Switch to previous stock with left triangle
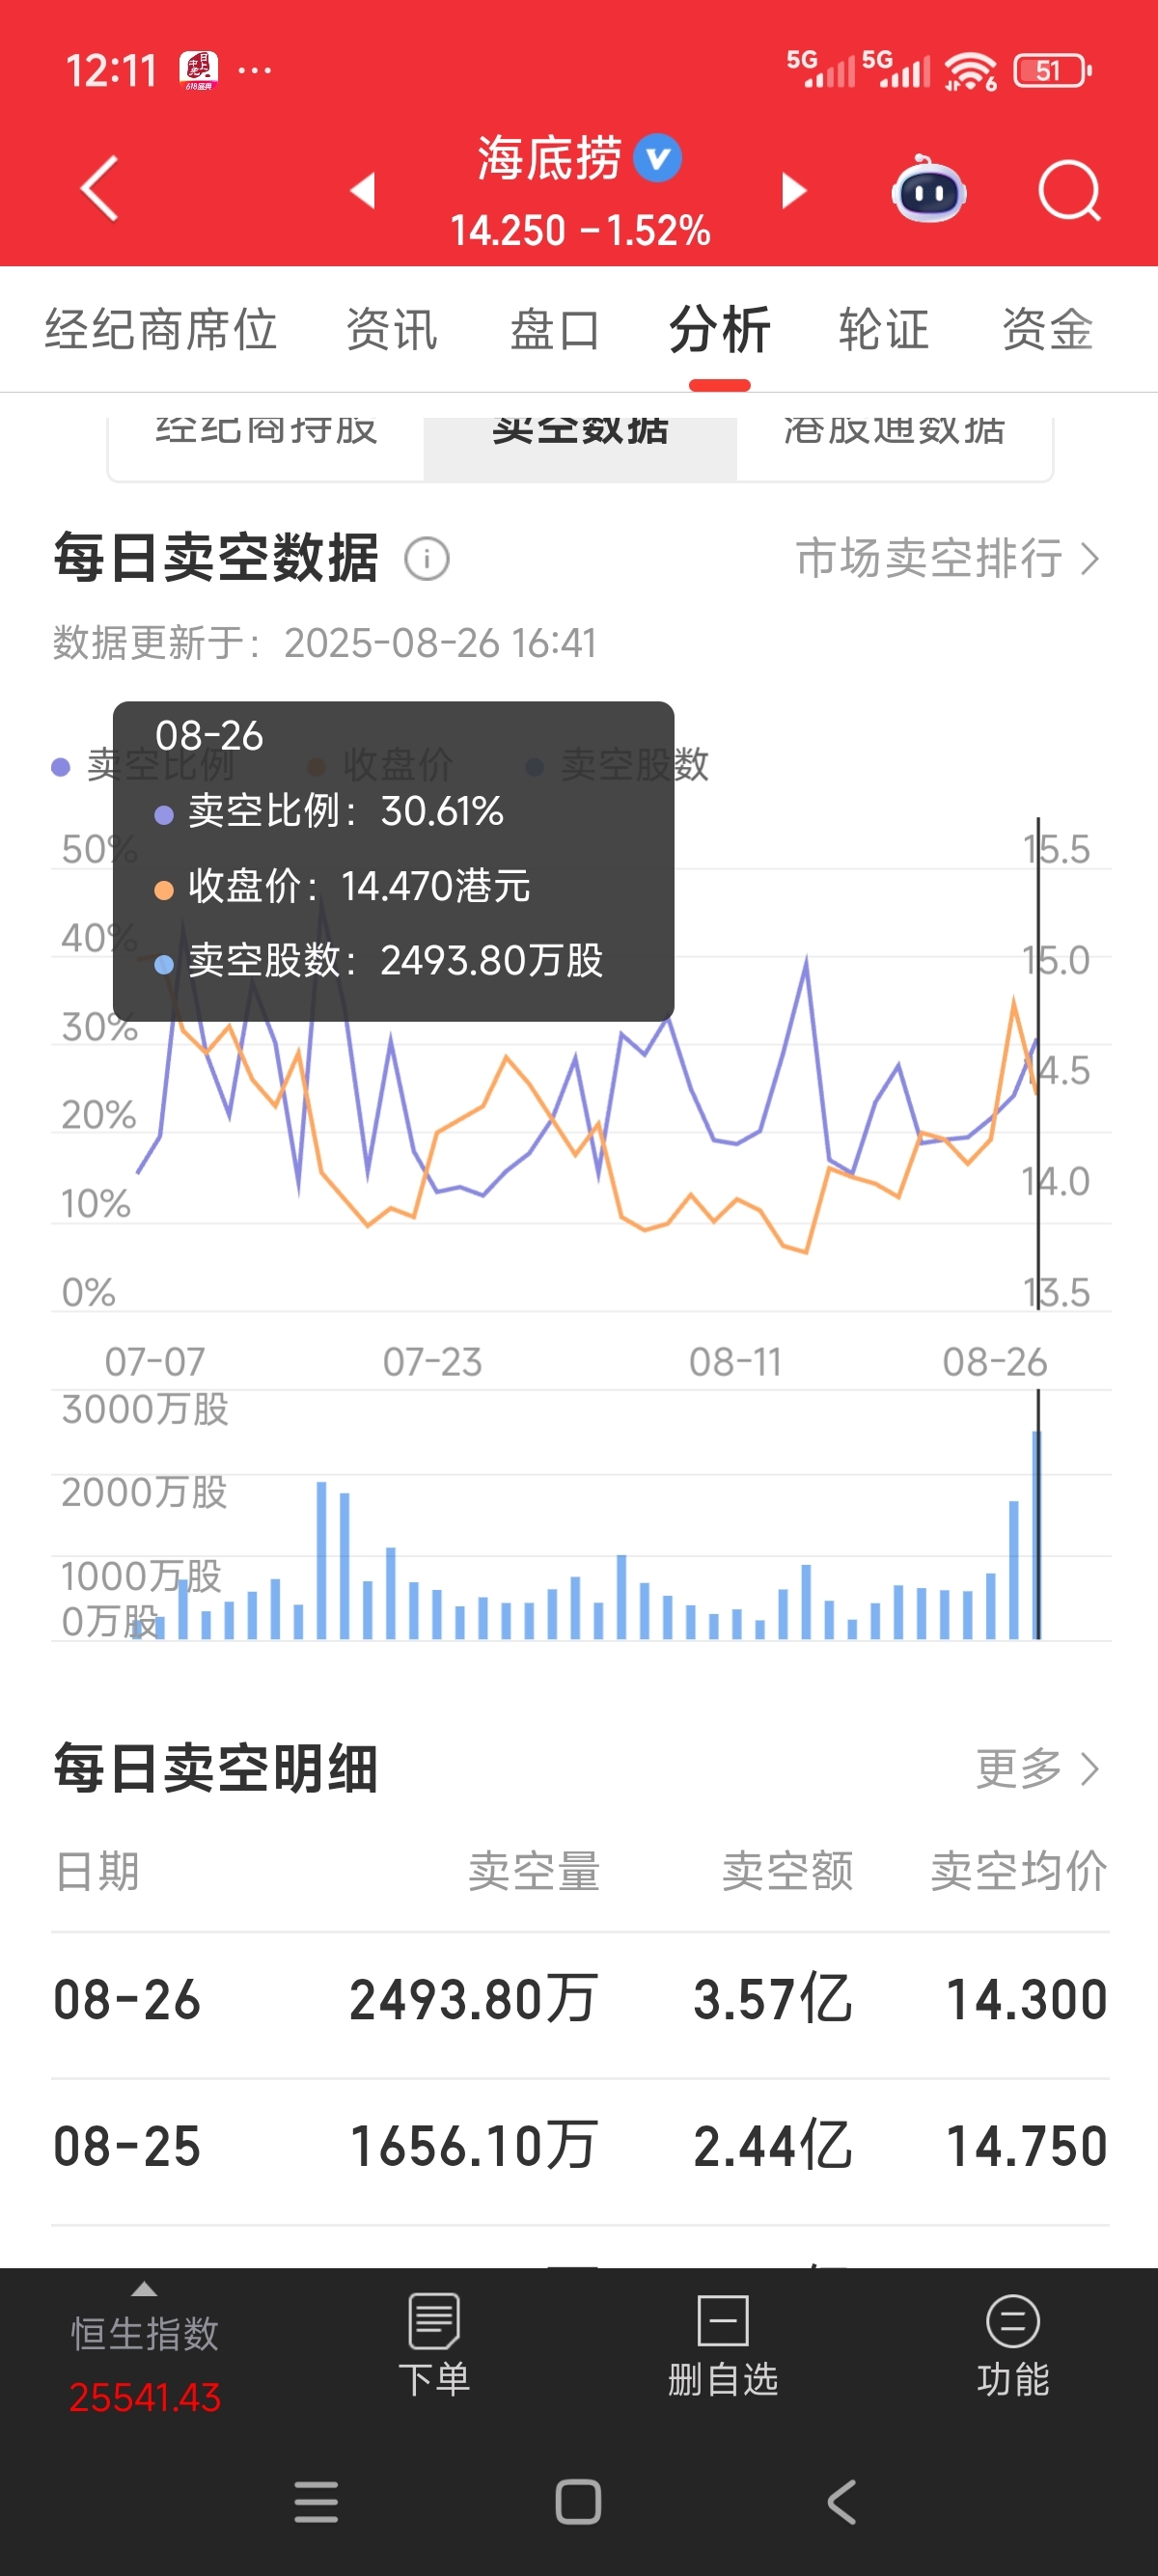This screenshot has width=1158, height=2576. point(363,189)
